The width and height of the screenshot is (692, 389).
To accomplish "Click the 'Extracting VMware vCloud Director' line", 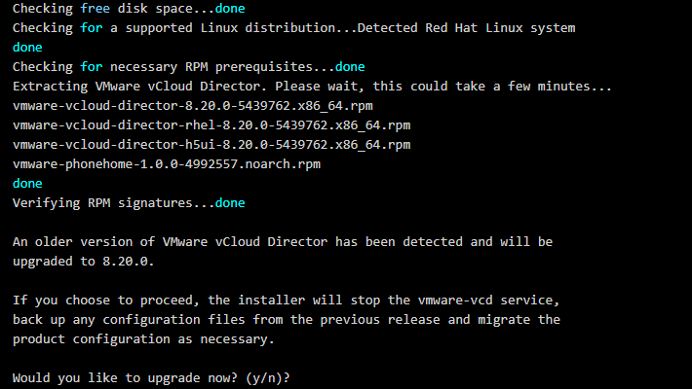I will 312,86.
